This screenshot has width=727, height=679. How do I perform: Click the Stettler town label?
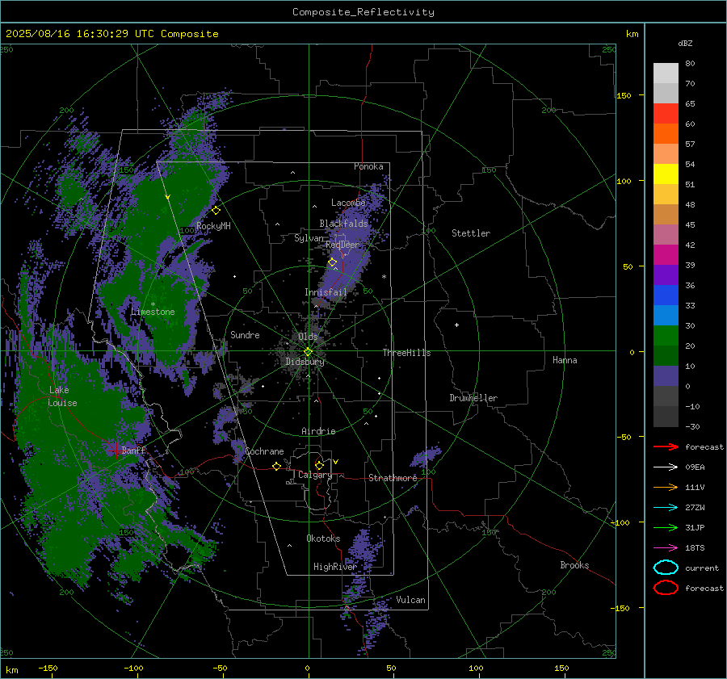click(471, 233)
